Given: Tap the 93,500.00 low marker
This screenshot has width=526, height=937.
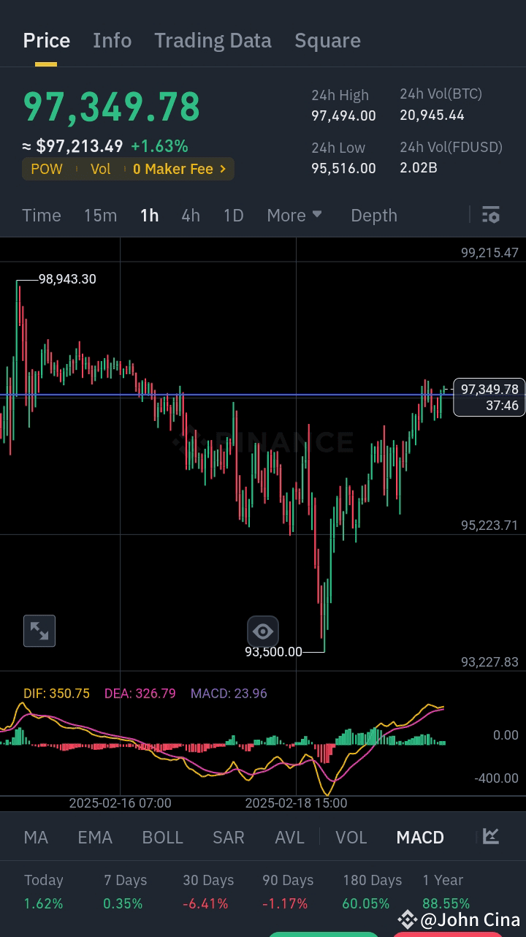Looking at the screenshot, I should tap(273, 651).
